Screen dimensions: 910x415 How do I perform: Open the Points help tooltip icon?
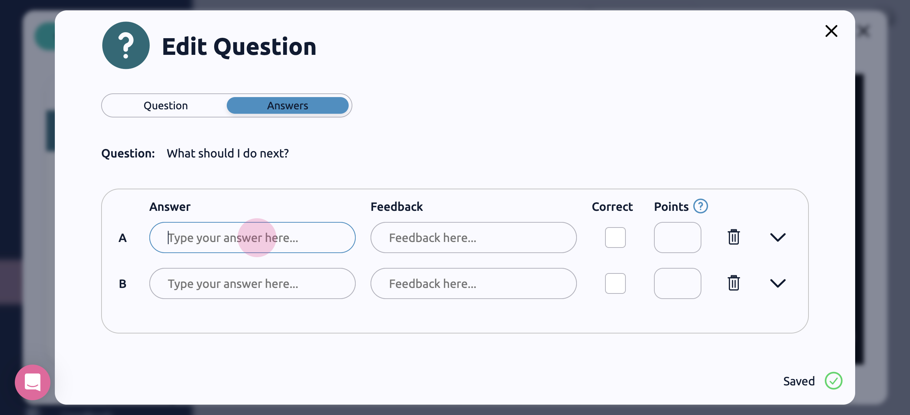pos(700,206)
